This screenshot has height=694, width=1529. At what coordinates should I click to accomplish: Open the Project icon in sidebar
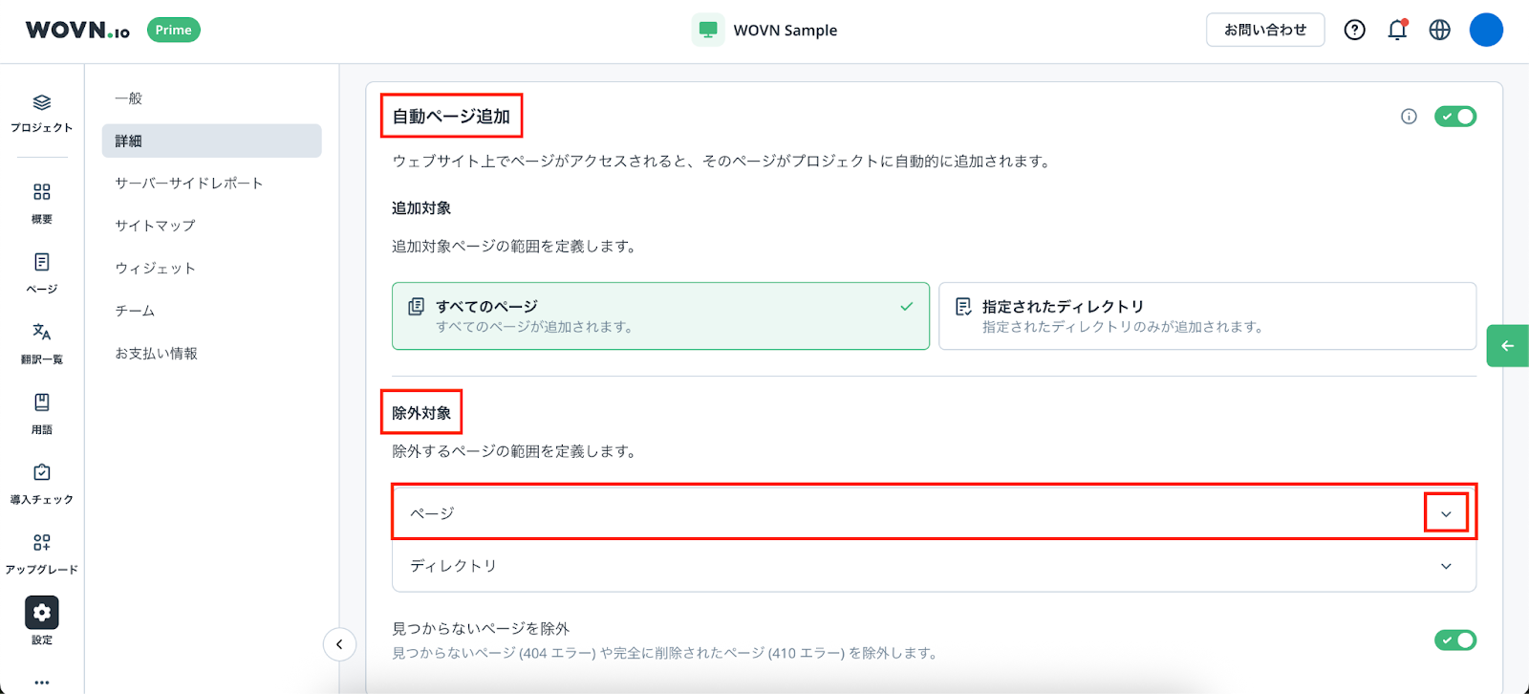click(x=42, y=103)
